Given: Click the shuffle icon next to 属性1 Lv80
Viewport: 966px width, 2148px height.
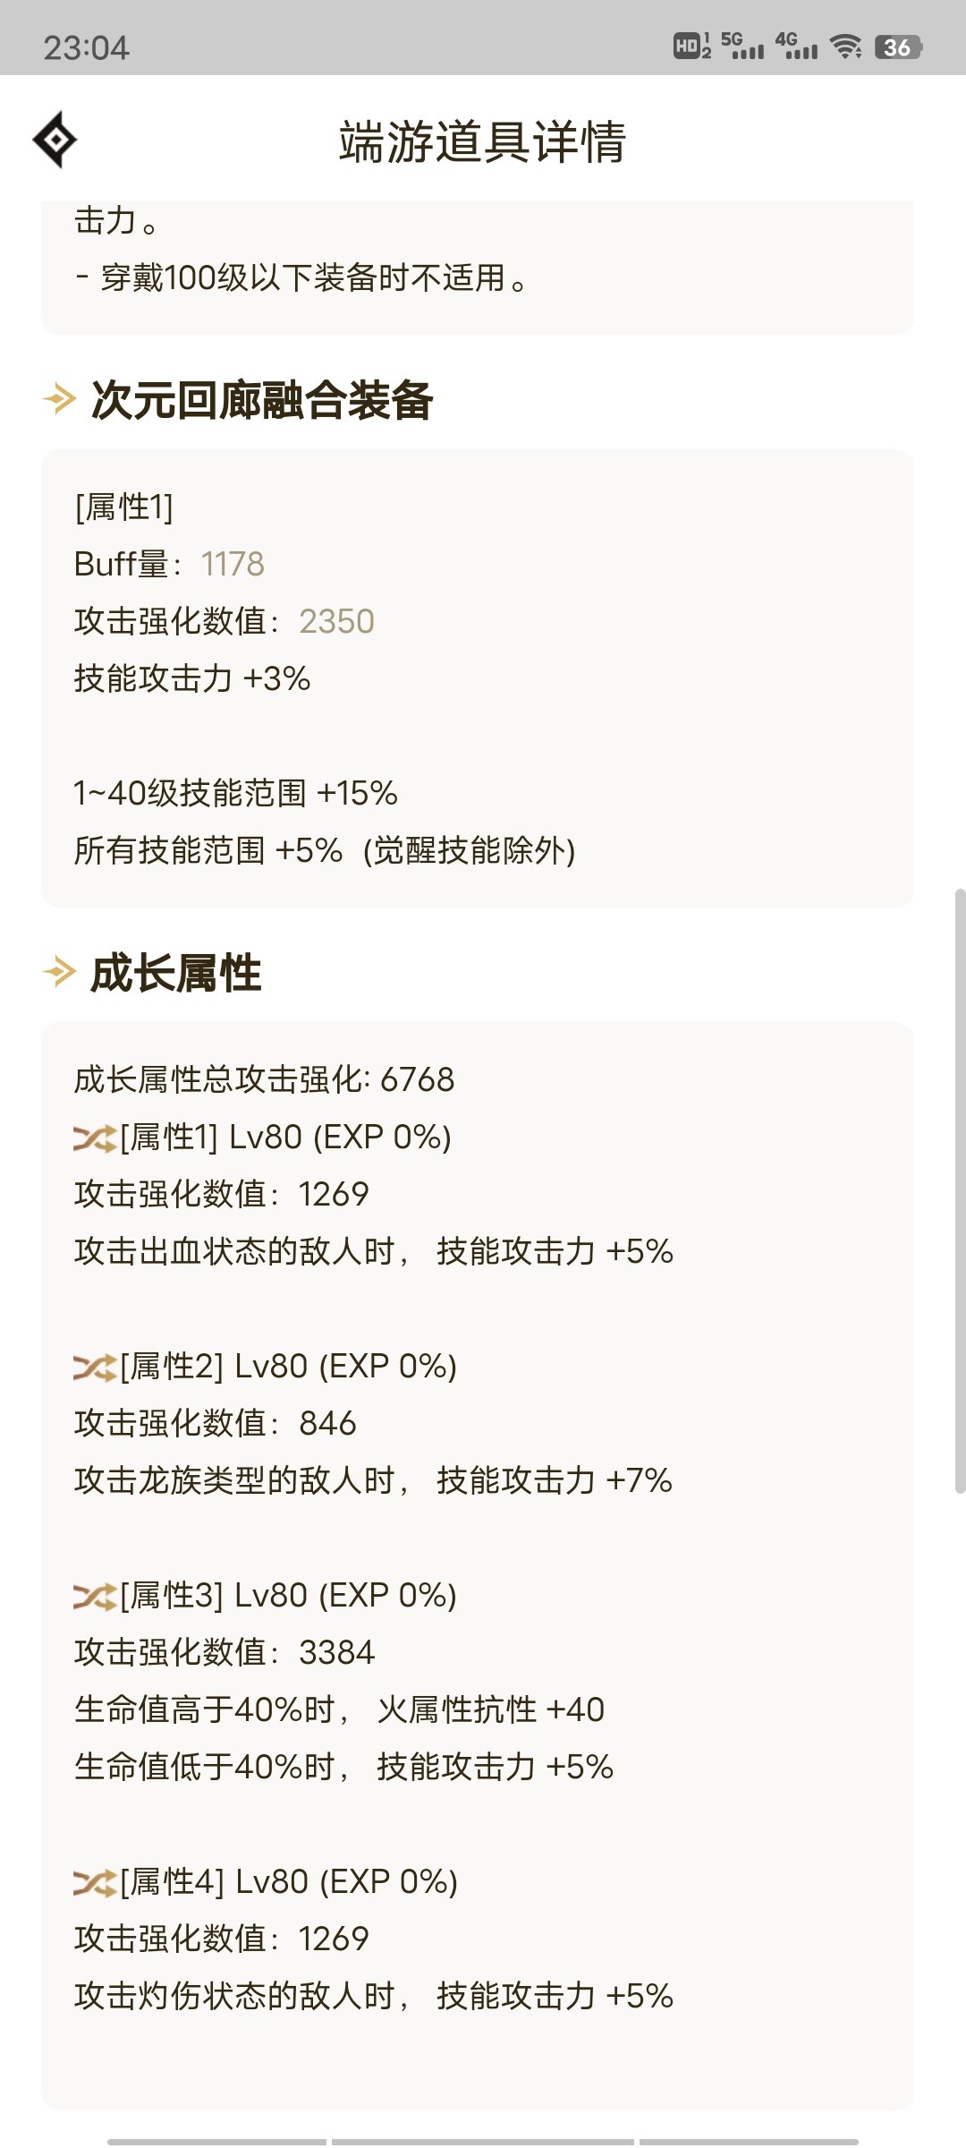Looking at the screenshot, I should click(95, 1138).
